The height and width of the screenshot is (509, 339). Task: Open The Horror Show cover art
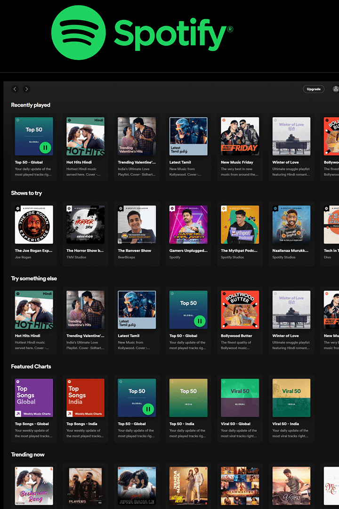click(x=85, y=225)
